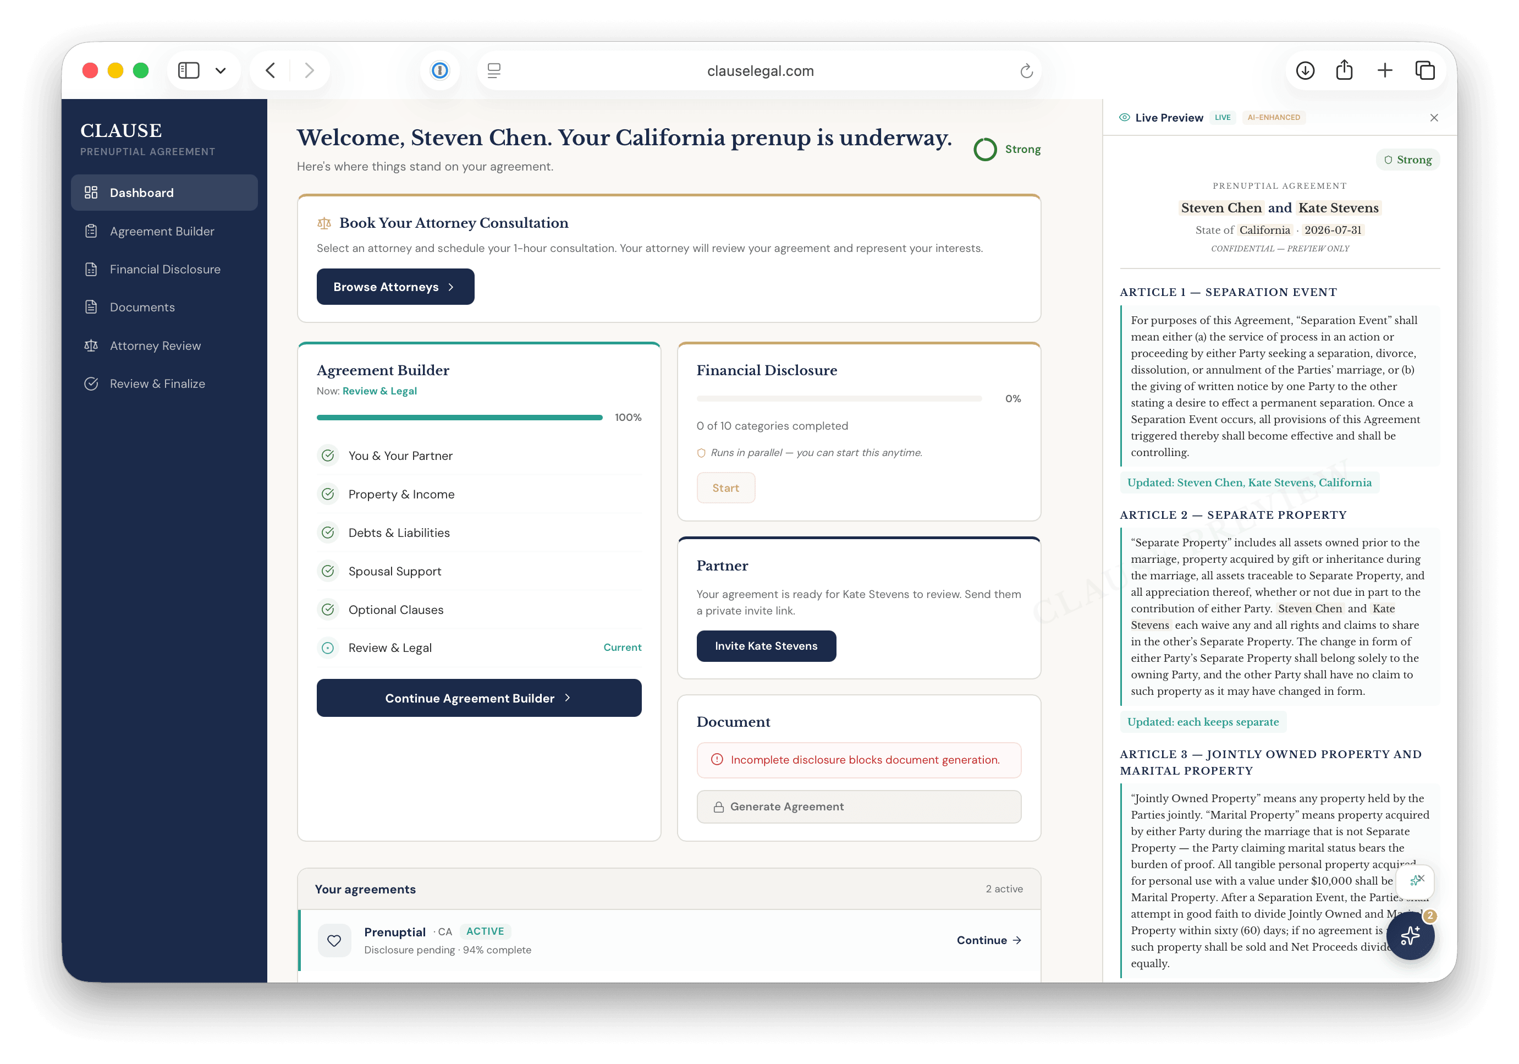The width and height of the screenshot is (1519, 1064).
Task: Click the 2026-07-31 date in preview
Action: pyautogui.click(x=1333, y=231)
